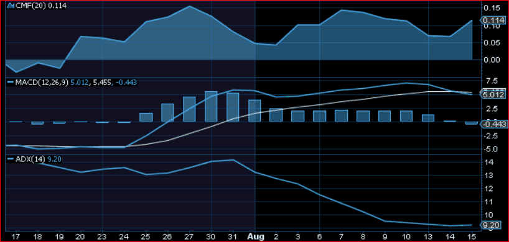Click the MACD histogram bar above date 27
Image resolution: width=509 pixels, height=242 pixels.
[x=189, y=109]
